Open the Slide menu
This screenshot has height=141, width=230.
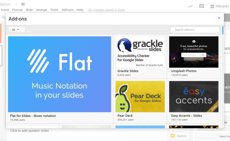click(x=29, y=10)
